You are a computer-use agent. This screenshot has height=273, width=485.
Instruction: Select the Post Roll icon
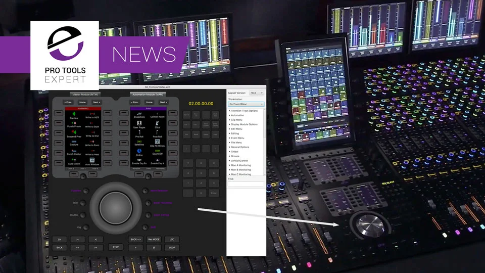pyautogui.click(x=158, y=132)
